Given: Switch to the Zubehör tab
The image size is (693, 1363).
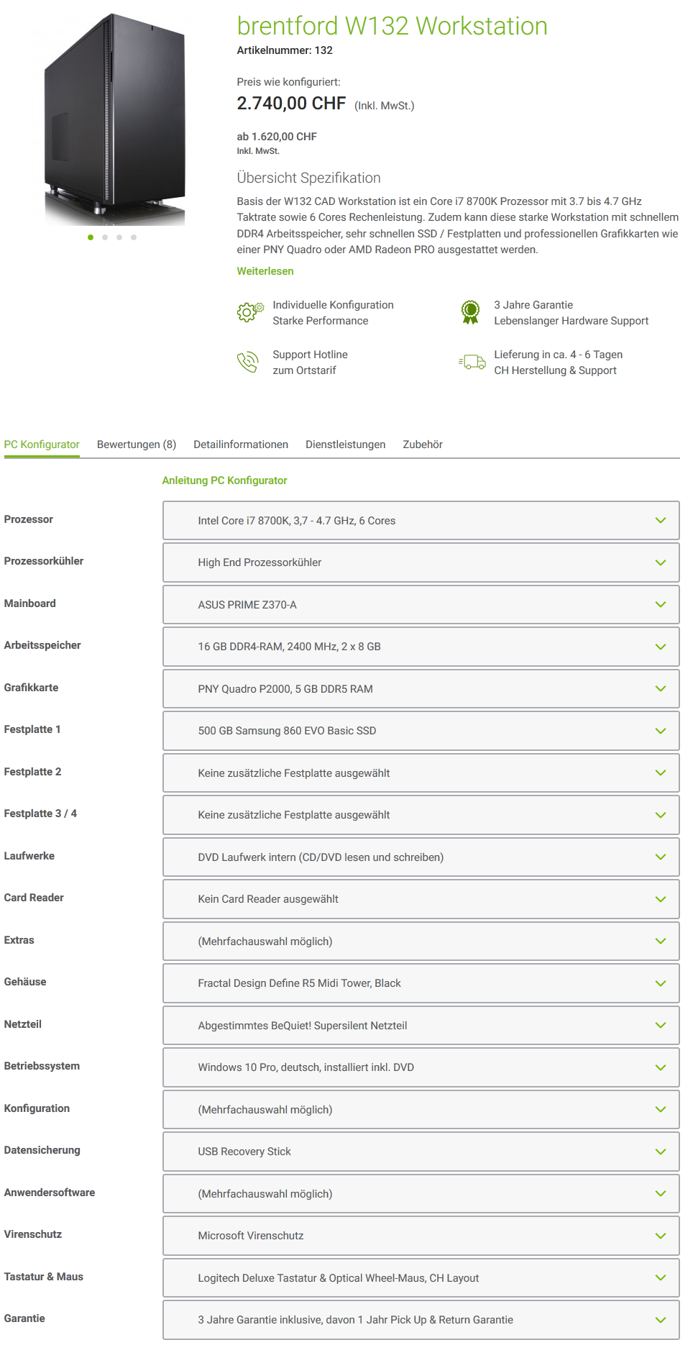Looking at the screenshot, I should pos(423,445).
